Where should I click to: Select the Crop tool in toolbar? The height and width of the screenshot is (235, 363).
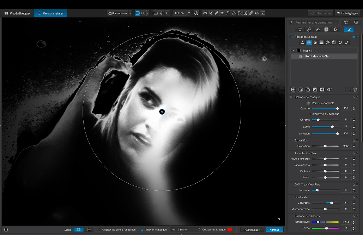pos(211,13)
